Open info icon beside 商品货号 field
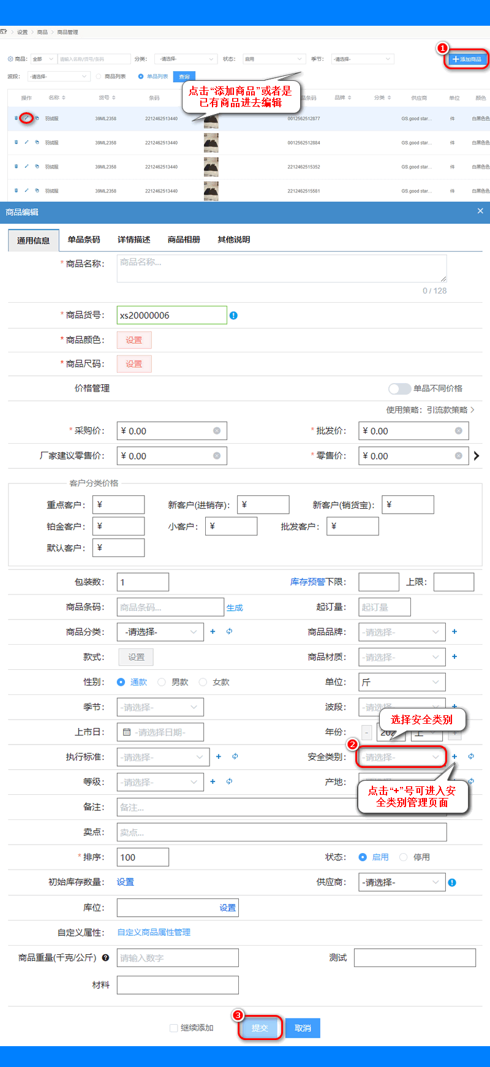The image size is (490, 1067). pos(233,316)
